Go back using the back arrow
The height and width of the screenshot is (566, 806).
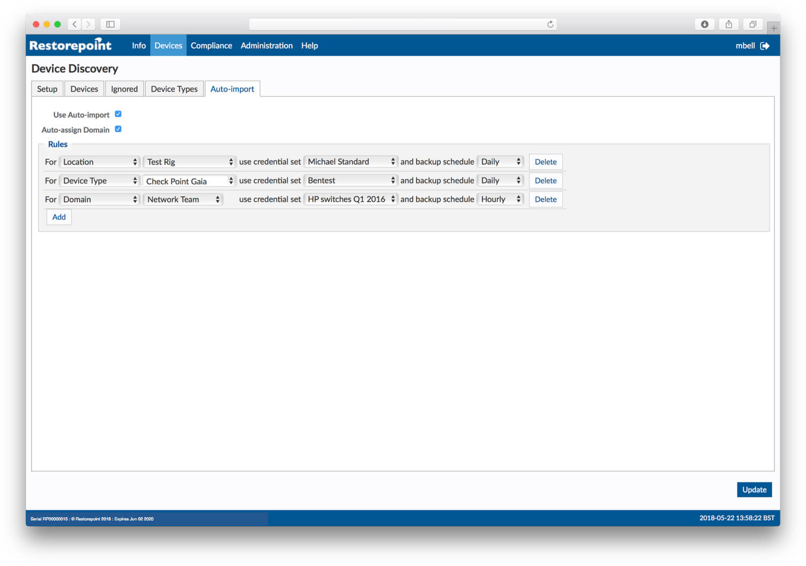pos(74,24)
